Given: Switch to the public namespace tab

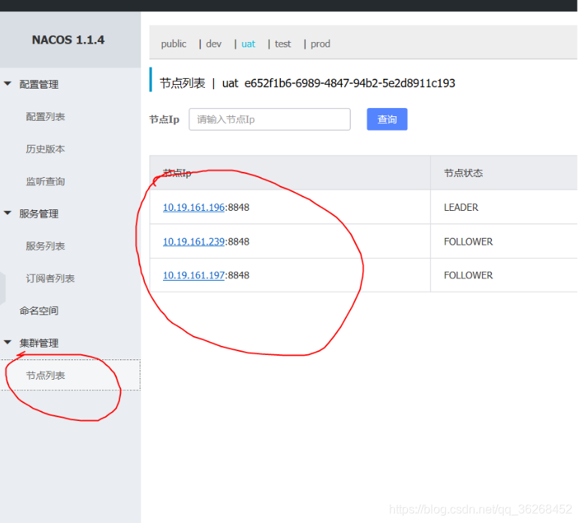Looking at the screenshot, I should pos(173,44).
